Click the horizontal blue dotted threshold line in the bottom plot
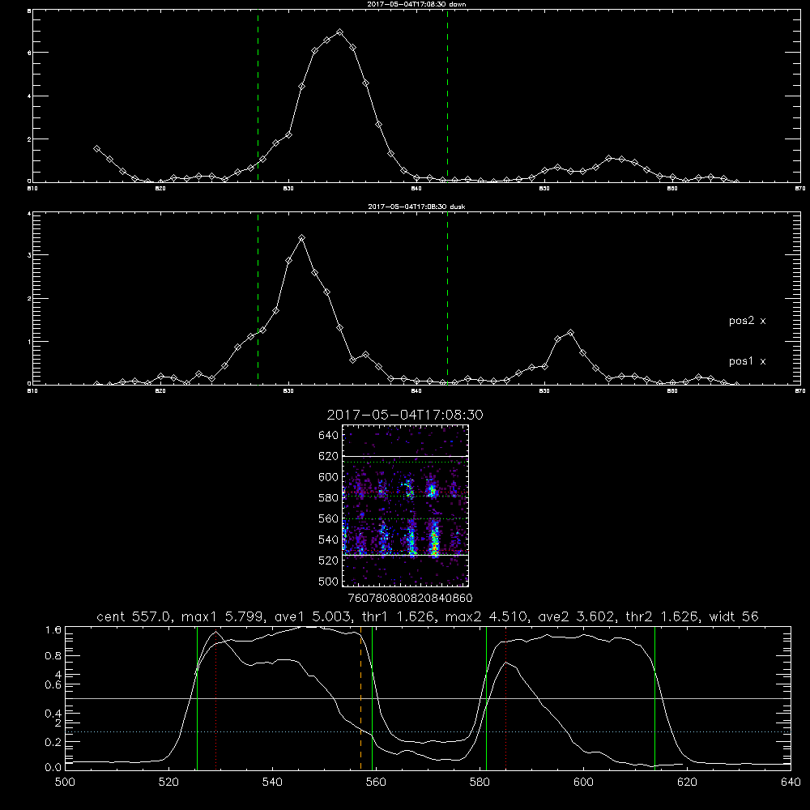The image size is (810, 810). [x=428, y=731]
